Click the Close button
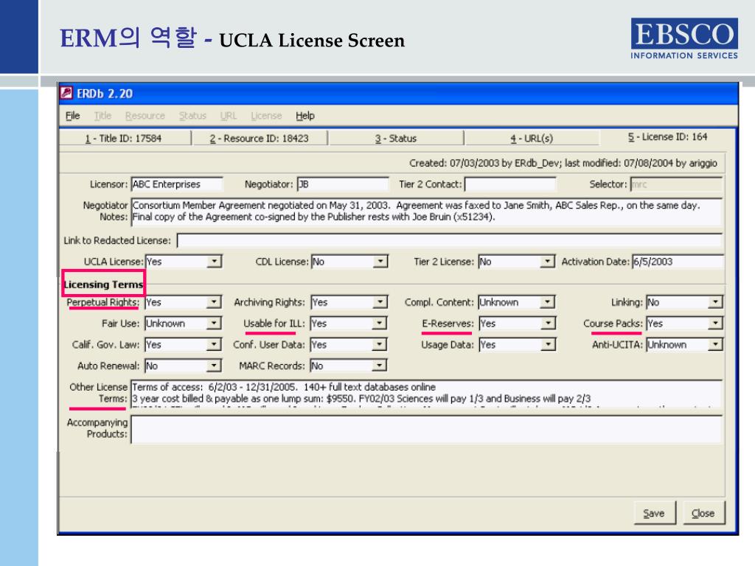The height and width of the screenshot is (566, 755). pyautogui.click(x=703, y=513)
